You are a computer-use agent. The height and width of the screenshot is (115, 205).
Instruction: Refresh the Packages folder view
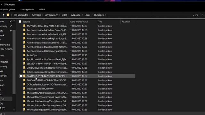[196, 15]
